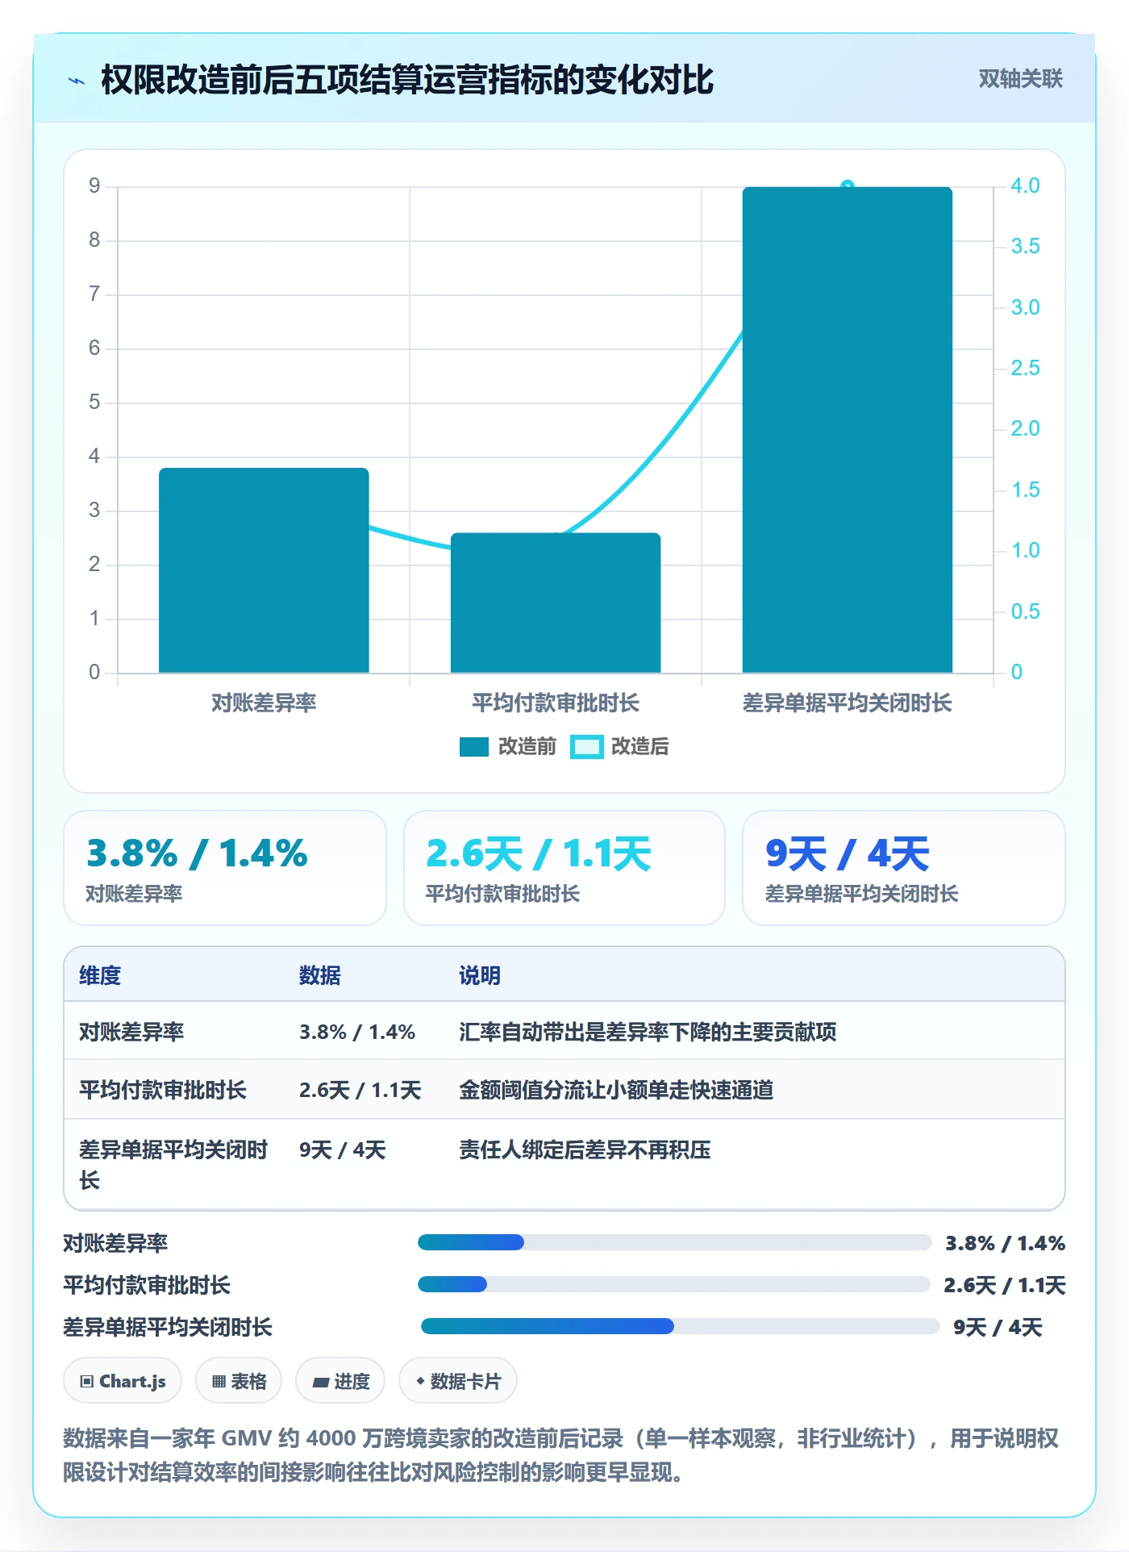Click the 数据 column header
Viewport: 1129px width, 1552px height.
click(x=320, y=975)
